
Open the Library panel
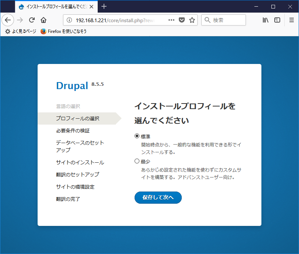(x=265, y=20)
